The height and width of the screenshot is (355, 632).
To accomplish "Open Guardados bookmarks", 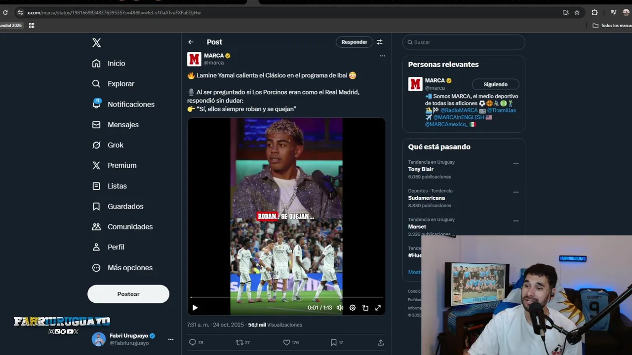I will (118, 206).
